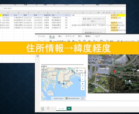The height and width of the screenshot is (114, 139).
Task: Zoom in on the Azure map
Action: pos(82,75)
